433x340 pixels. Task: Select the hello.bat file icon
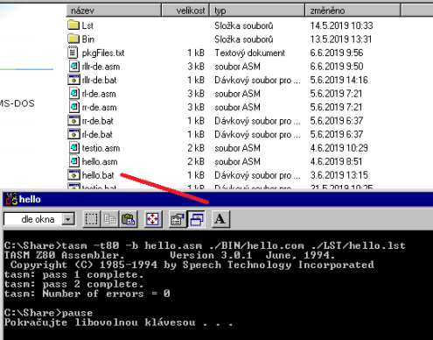pyautogui.click(x=73, y=175)
